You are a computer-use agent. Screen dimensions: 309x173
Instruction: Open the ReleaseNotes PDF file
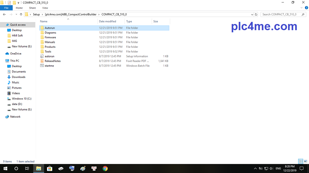53,61
